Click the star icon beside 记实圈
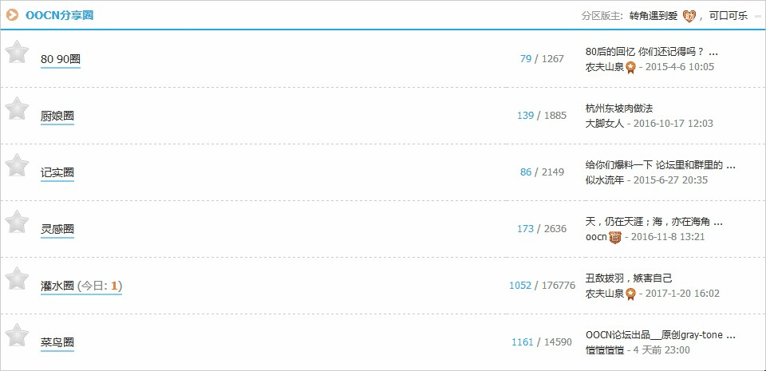This screenshot has height=371, width=766. pyautogui.click(x=17, y=165)
